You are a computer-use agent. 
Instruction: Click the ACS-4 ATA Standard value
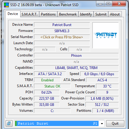(x=102, y=80)
